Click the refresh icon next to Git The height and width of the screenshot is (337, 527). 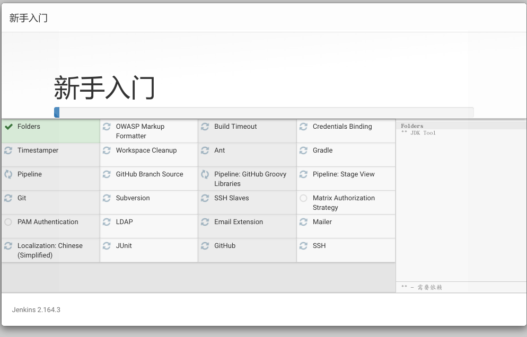click(x=8, y=198)
